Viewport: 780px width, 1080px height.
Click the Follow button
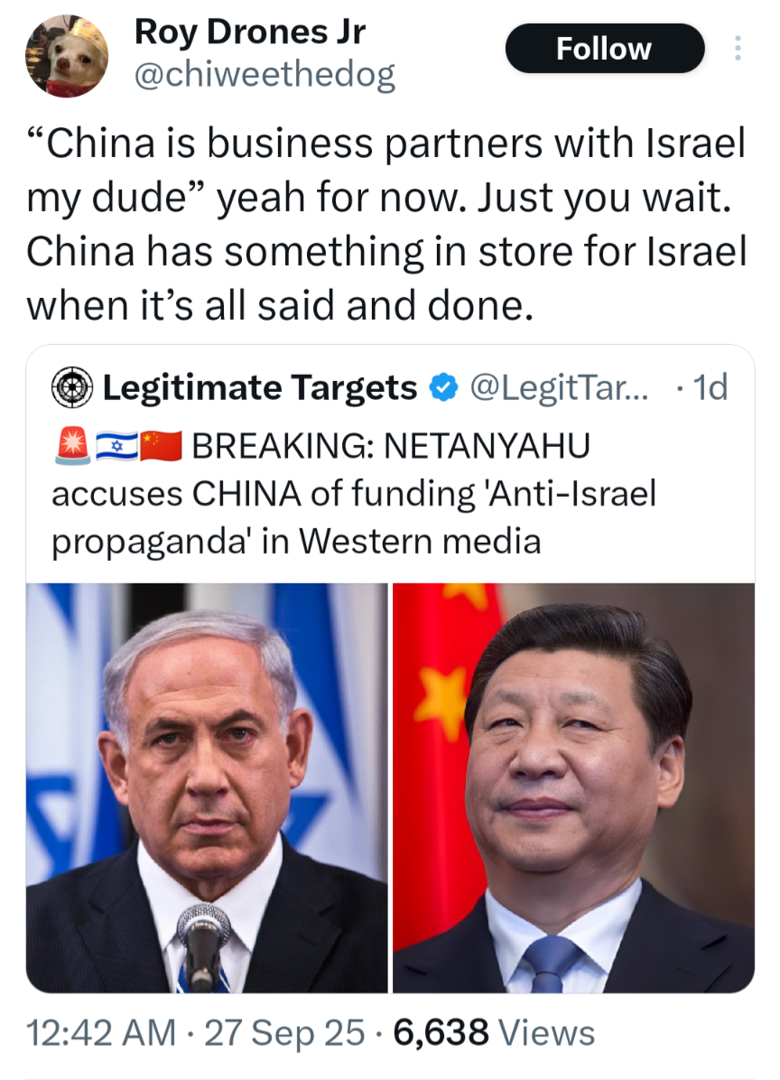[605, 48]
